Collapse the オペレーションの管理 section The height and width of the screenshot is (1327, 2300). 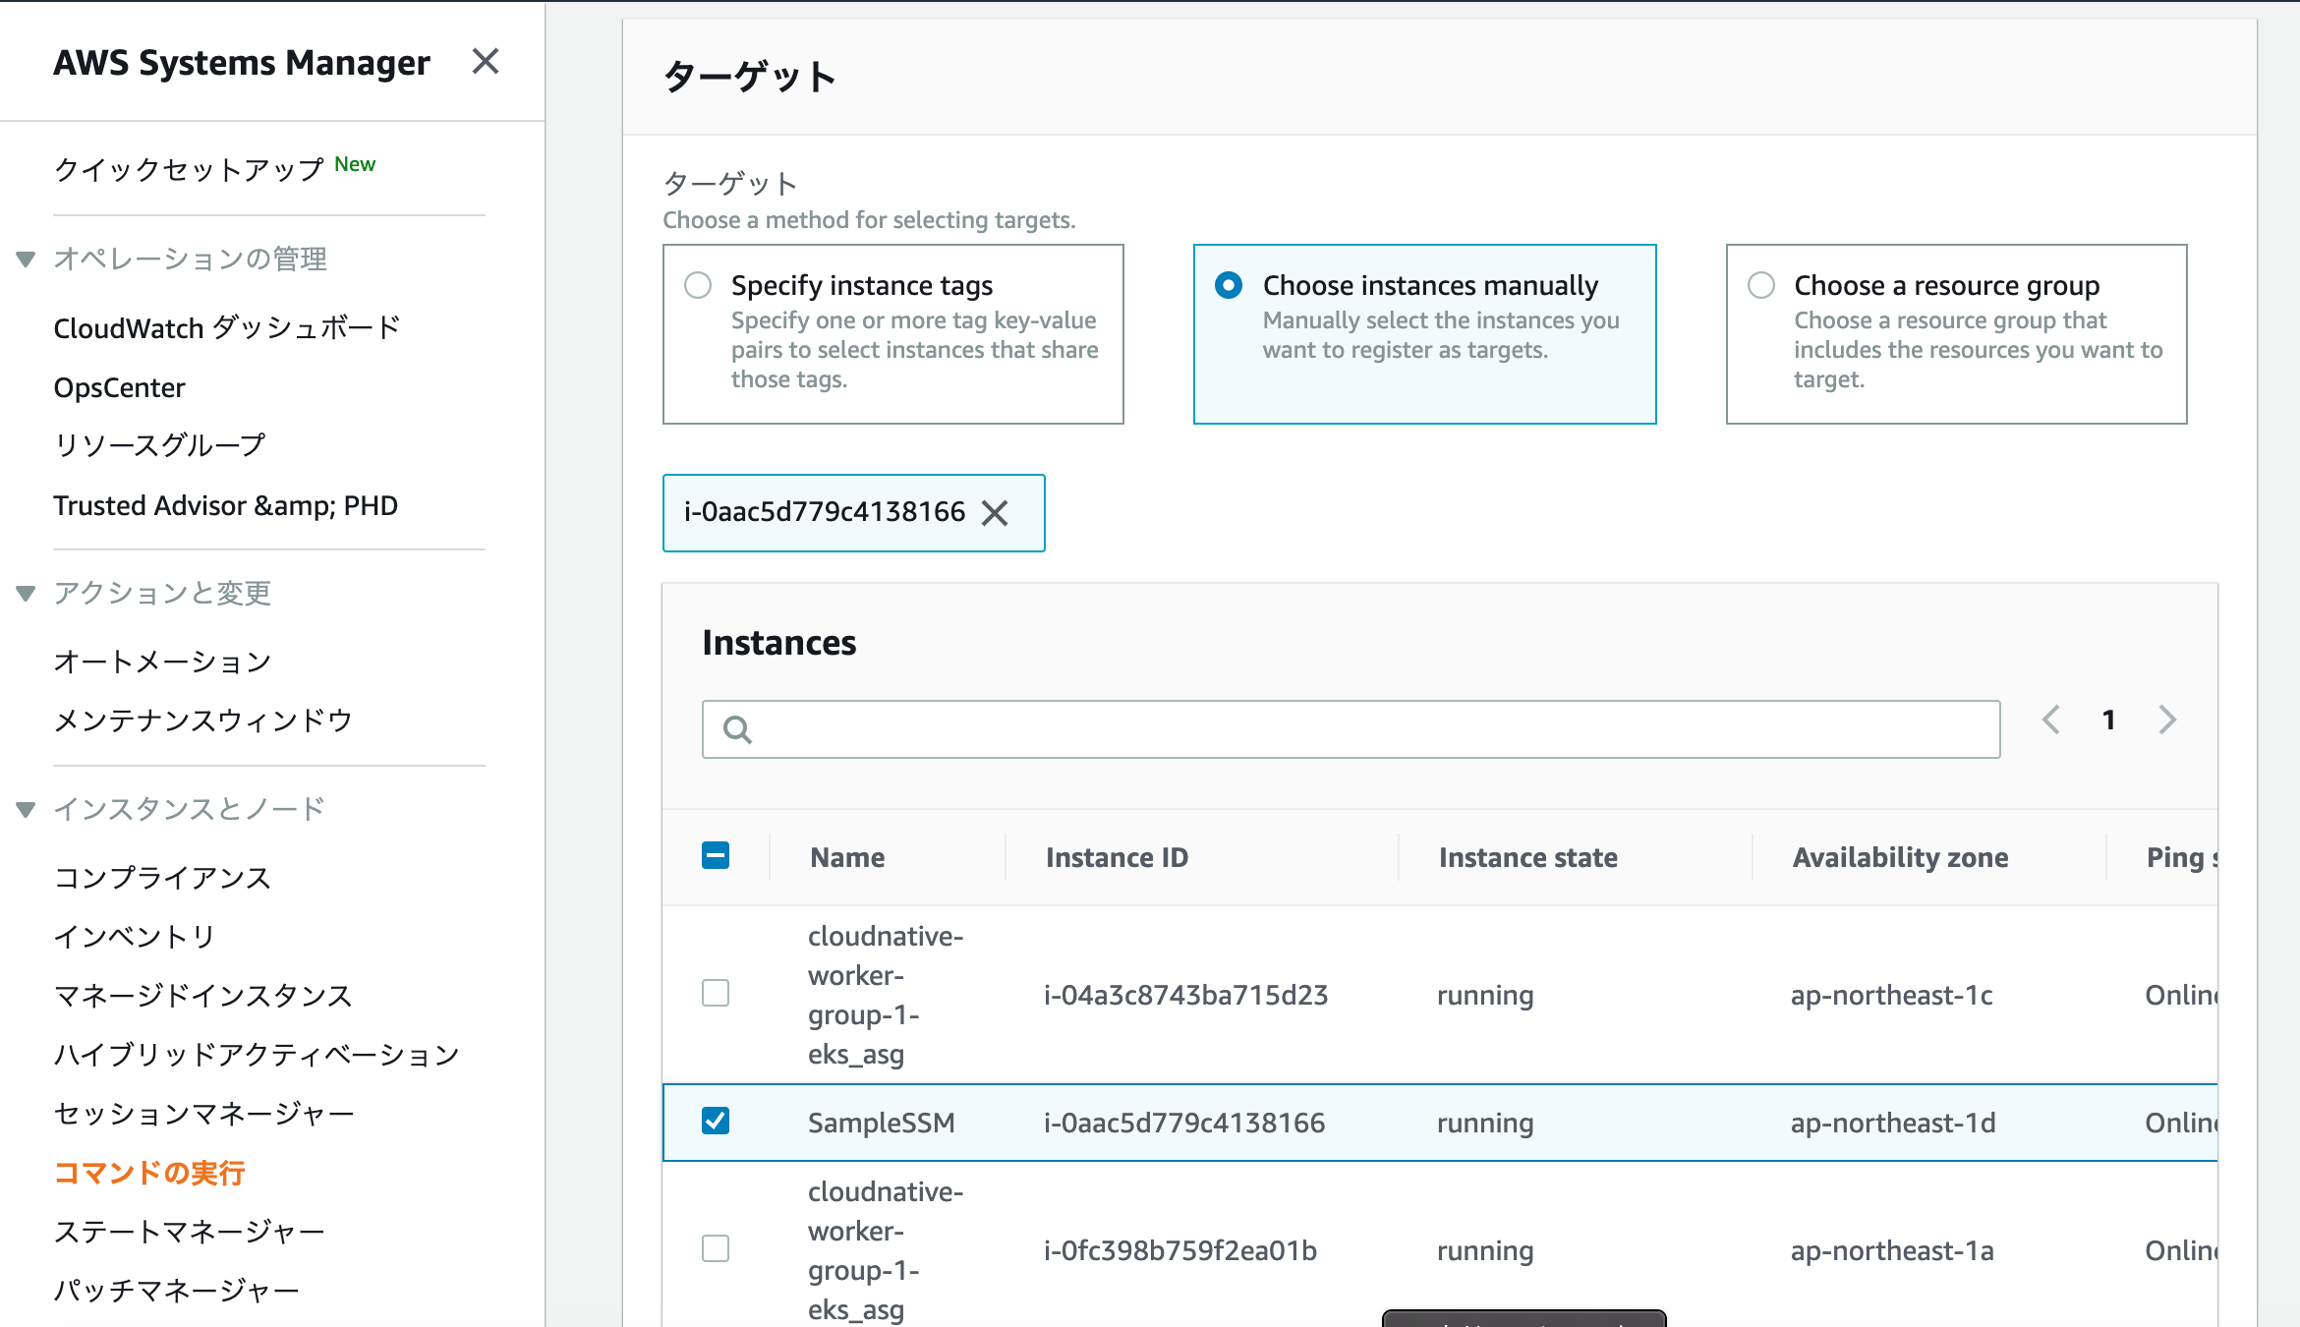pos(27,260)
